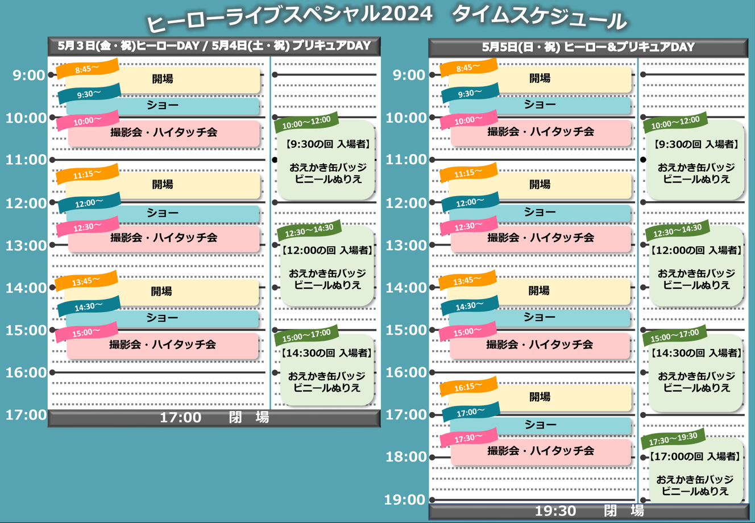The height and width of the screenshot is (523, 755).
Task: Select the 19:00 time label
Action: pos(405,500)
